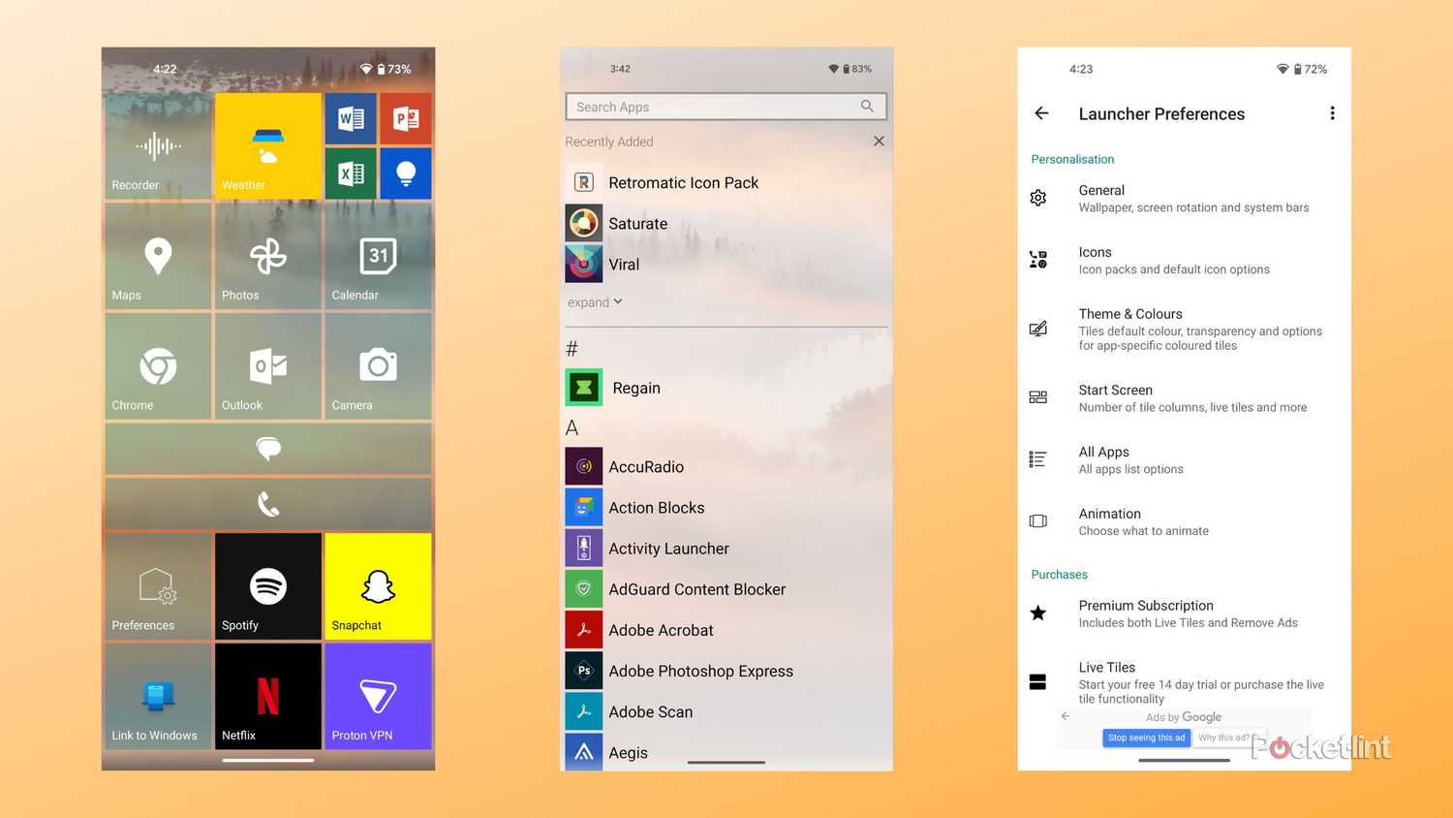Launch the Proton VPN tile
This screenshot has height=818, width=1453.
click(379, 697)
